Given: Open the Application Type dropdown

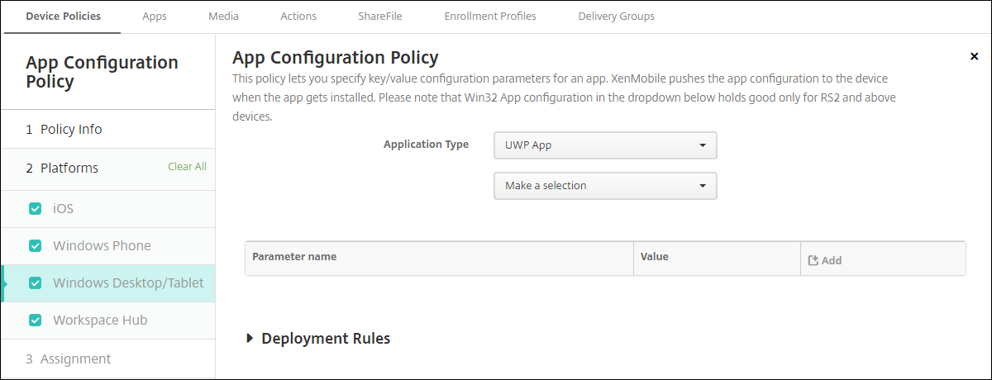Looking at the screenshot, I should tap(604, 145).
